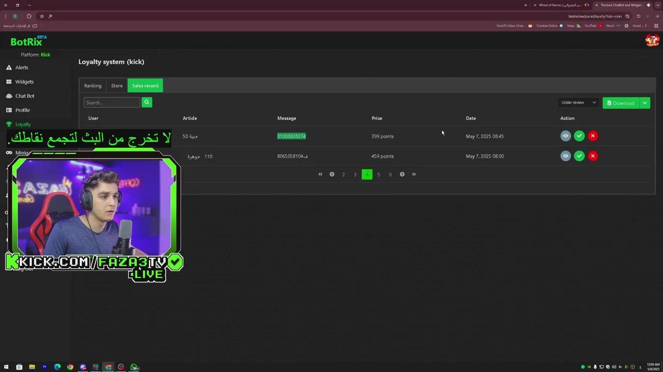
Task: Go to next page arrow
Action: (402, 175)
